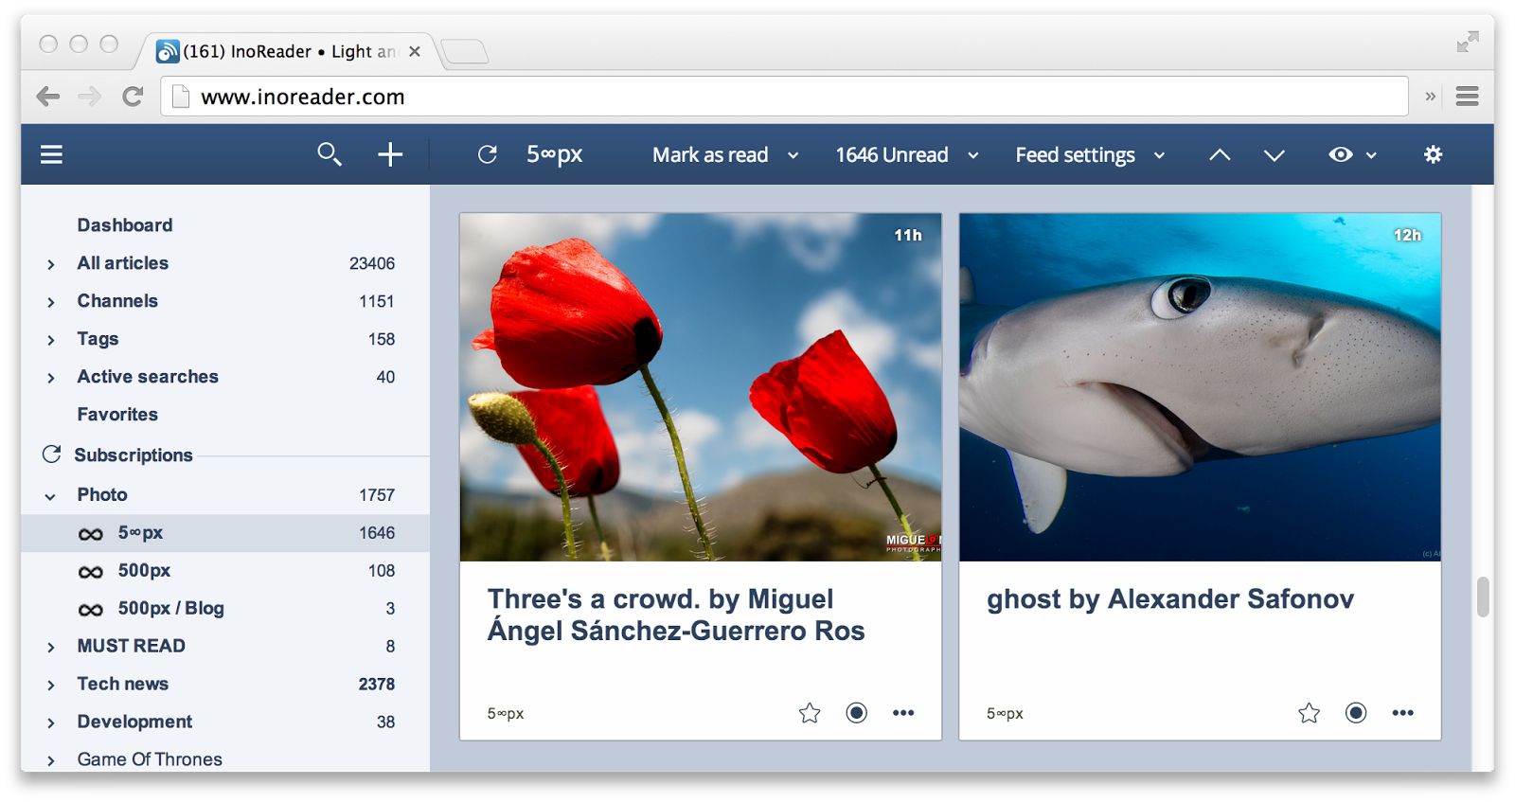The image size is (1515, 802).
Task: Open the hamburger sidebar menu in InoReader
Action: [51, 154]
